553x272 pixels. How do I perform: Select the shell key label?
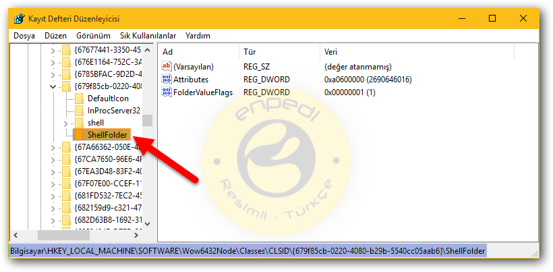point(96,123)
